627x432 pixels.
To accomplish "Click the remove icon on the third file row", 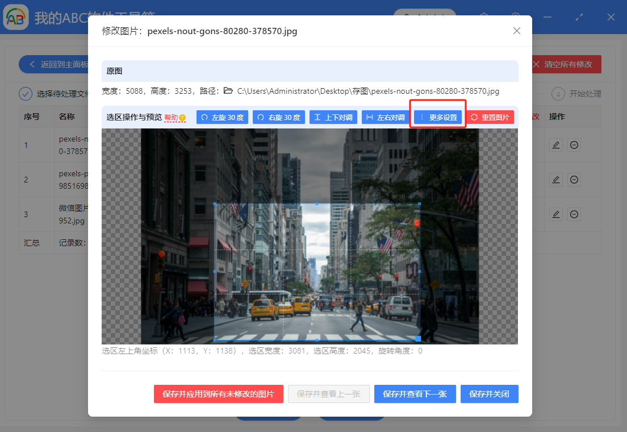I will tap(574, 214).
